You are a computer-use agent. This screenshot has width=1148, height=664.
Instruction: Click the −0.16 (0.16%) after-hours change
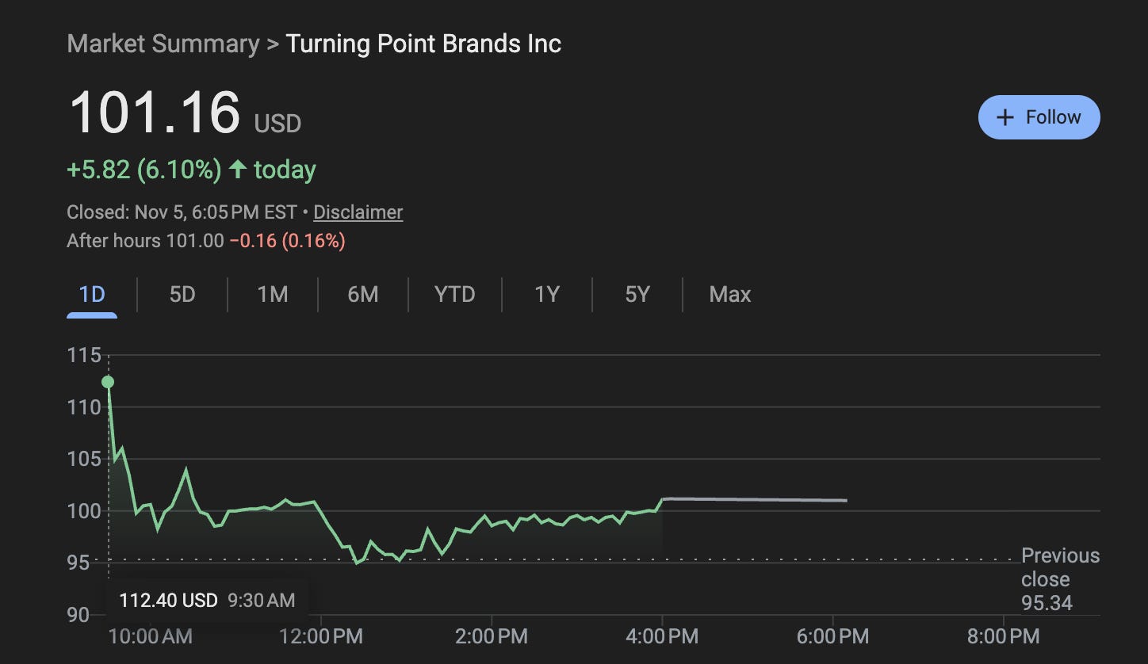tap(287, 241)
